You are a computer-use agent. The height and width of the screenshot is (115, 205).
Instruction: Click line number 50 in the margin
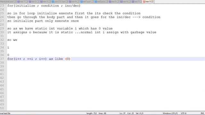coord(2,108)
